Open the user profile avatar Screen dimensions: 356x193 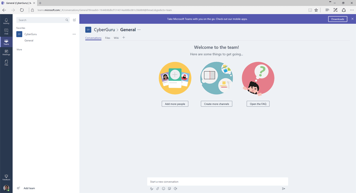click(x=6, y=188)
